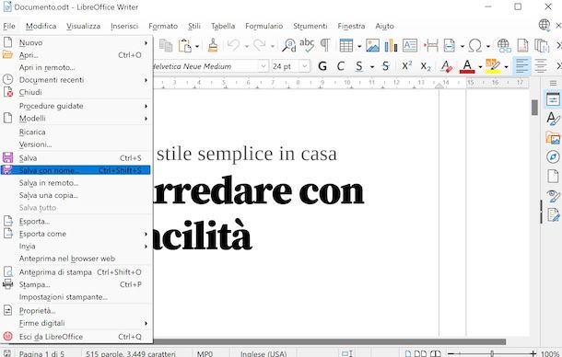Insert a table using the table icon
This screenshot has width=562, height=357.
pos(346,45)
